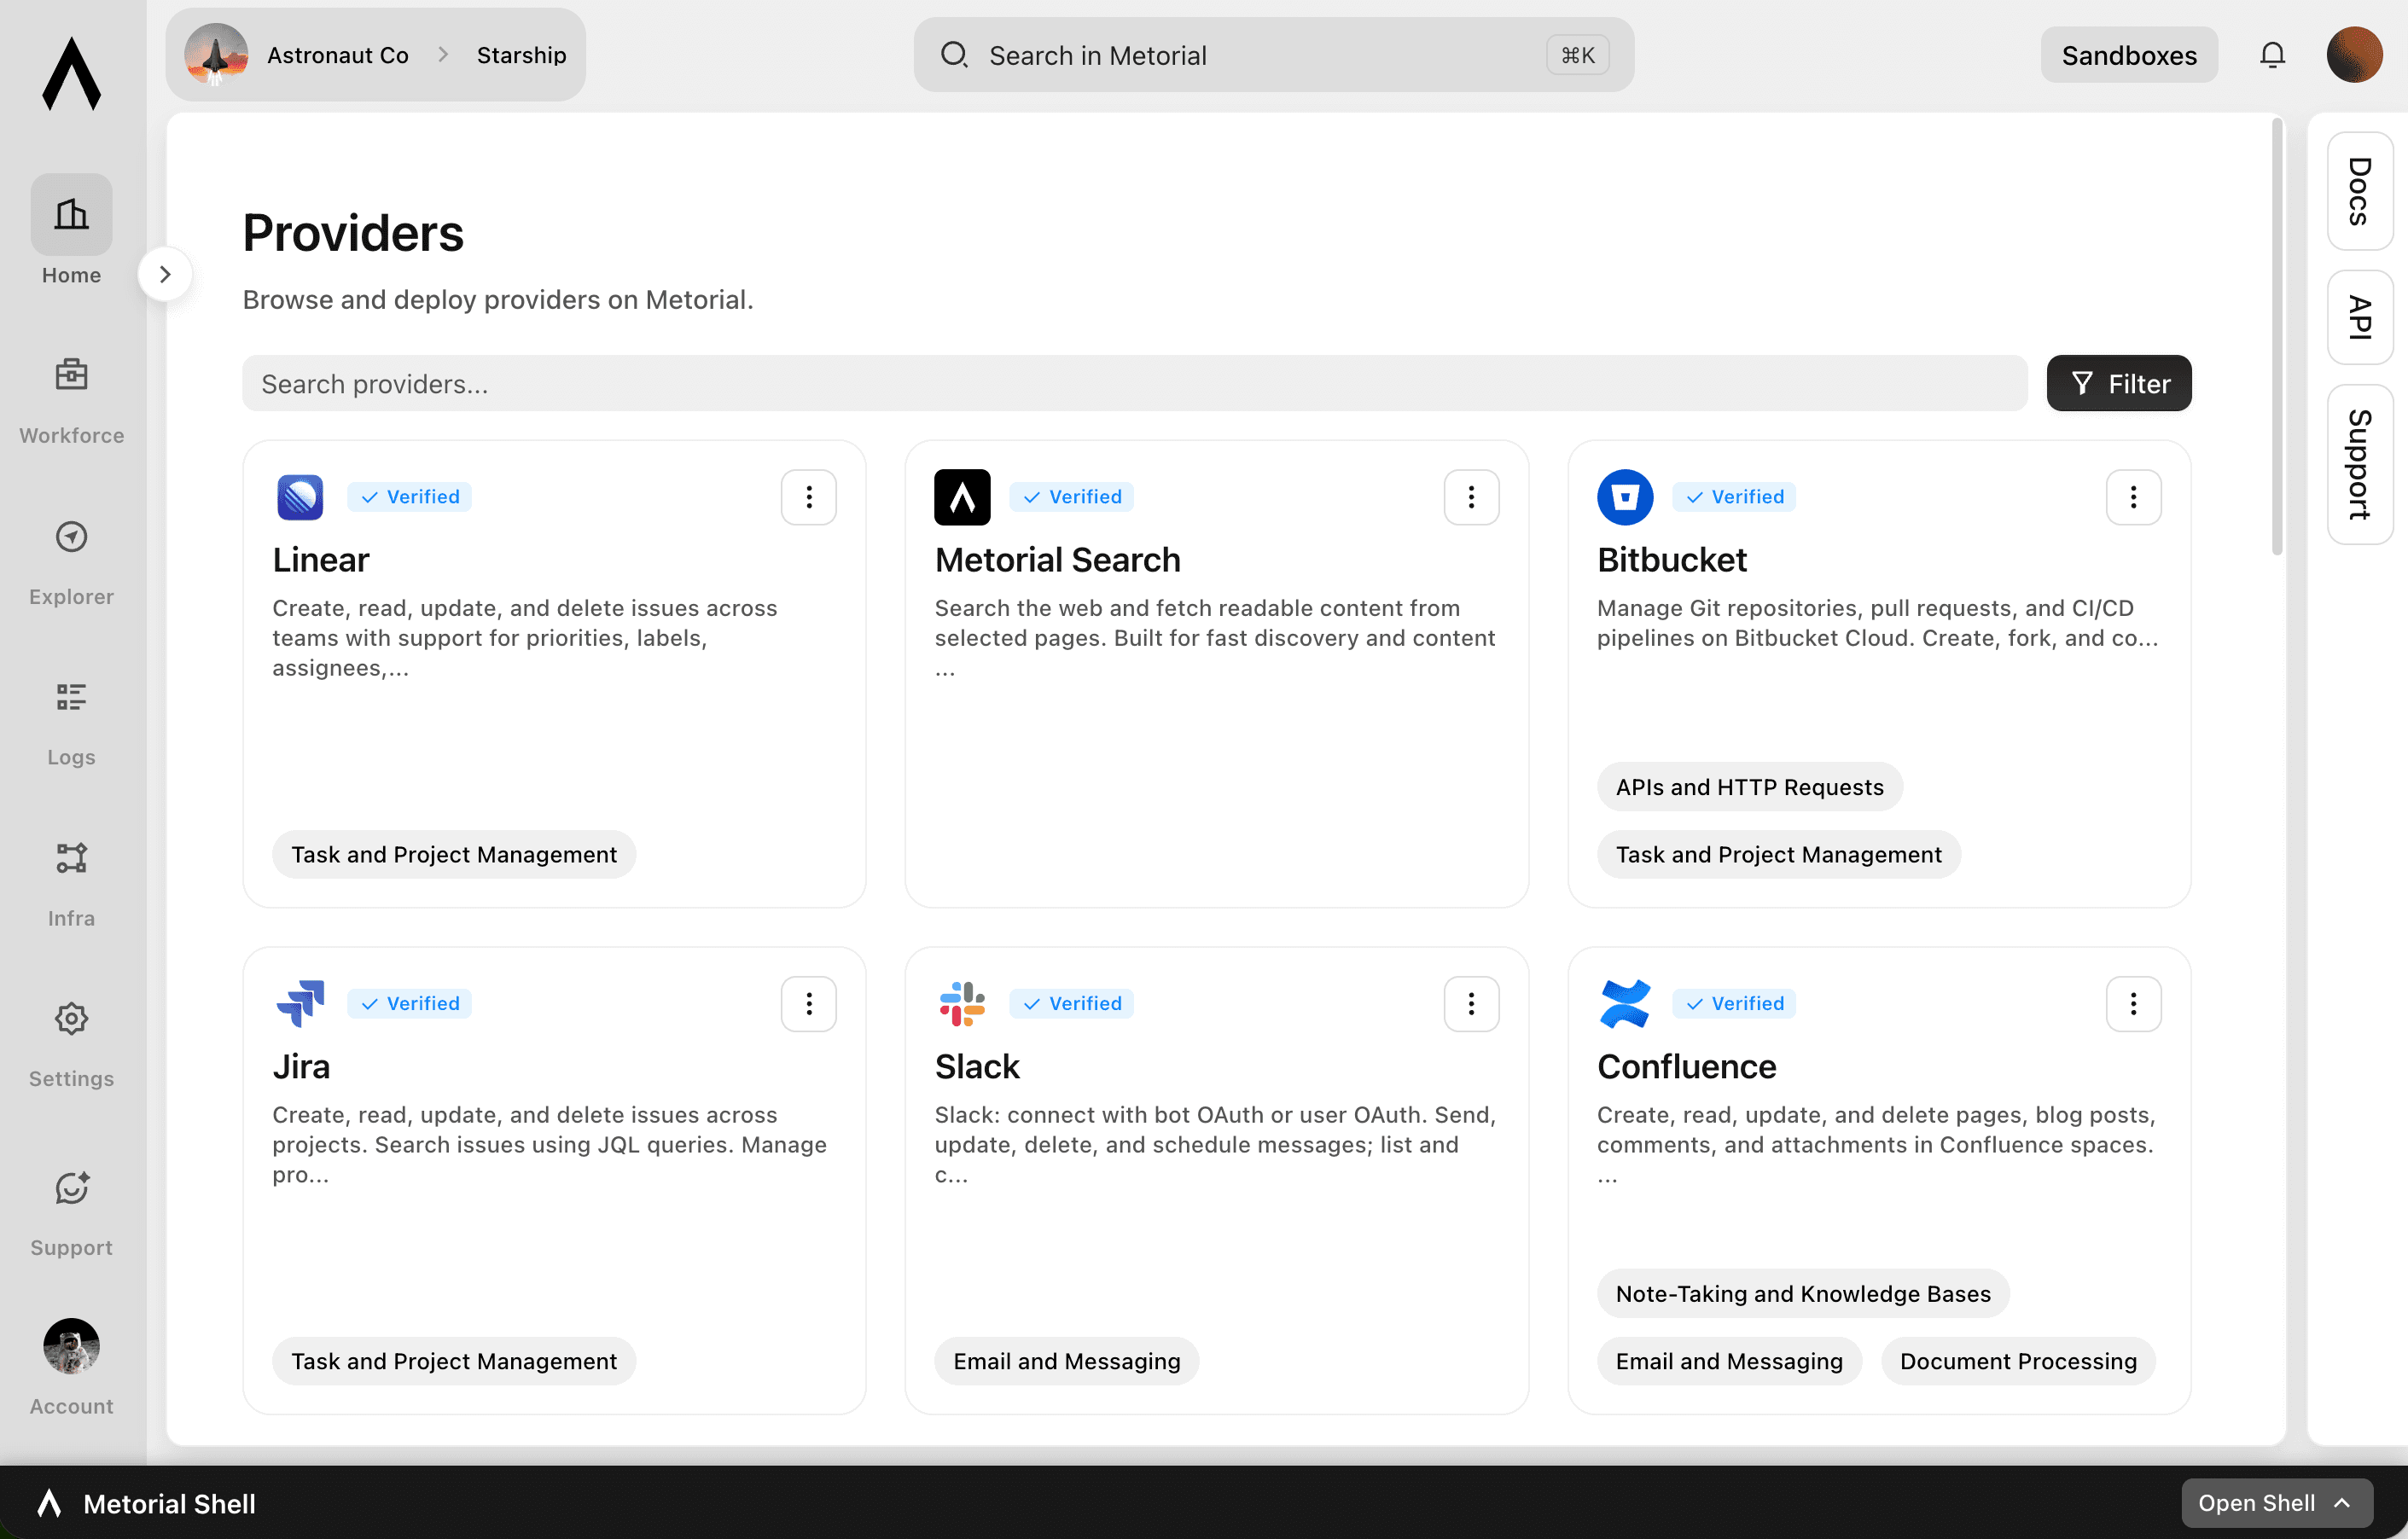Open notifications bell
Image resolution: width=2408 pixels, height=1539 pixels.
coord(2272,55)
